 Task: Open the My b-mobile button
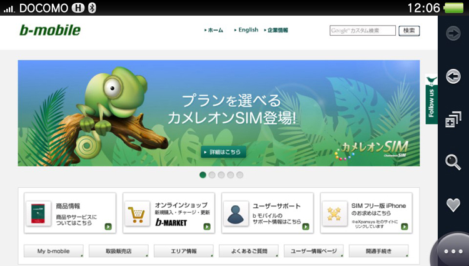point(54,251)
